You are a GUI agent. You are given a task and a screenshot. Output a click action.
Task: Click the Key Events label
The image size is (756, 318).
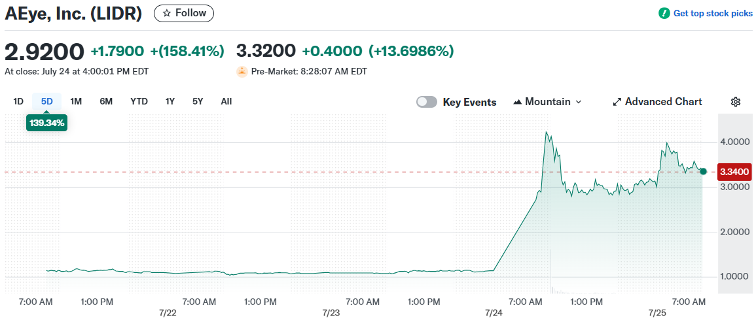(469, 102)
